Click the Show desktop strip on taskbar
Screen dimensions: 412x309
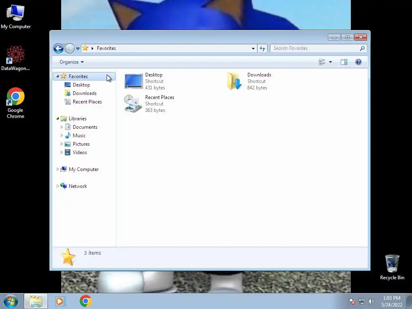(409, 301)
